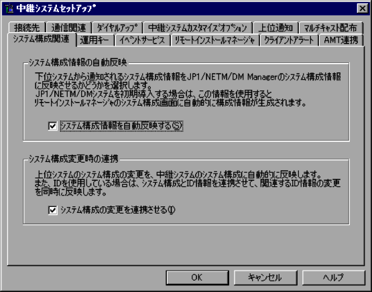Screen dimensions: 372x292
Task: Open the 運用キー tab
Action: (95, 40)
